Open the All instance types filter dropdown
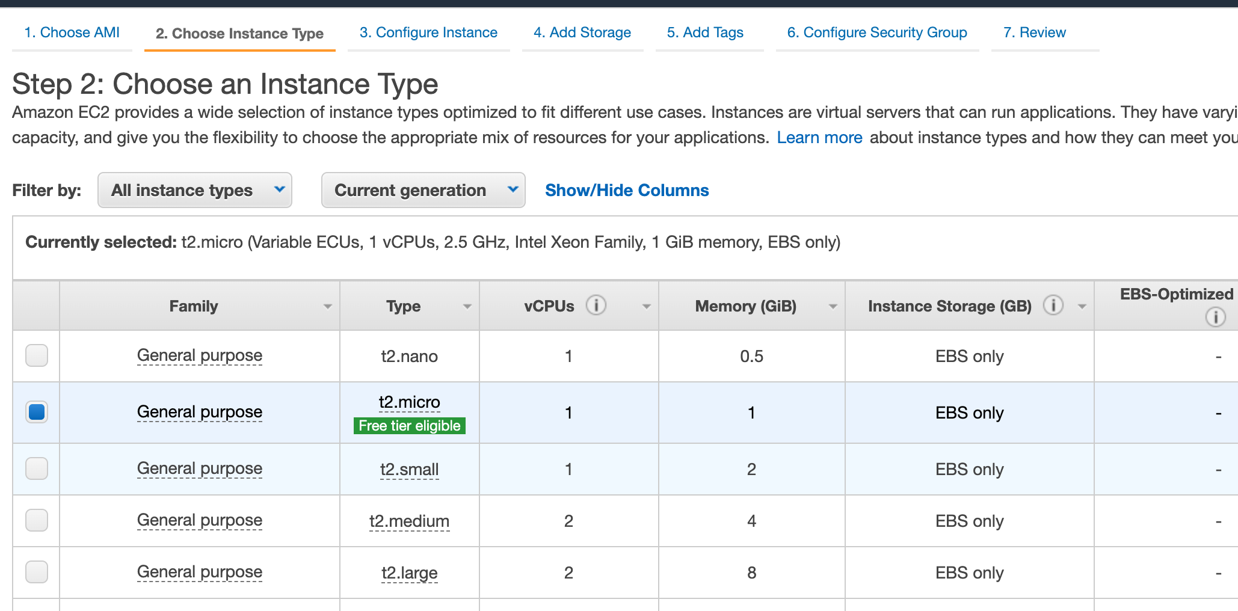Screen dimensions: 1238x611 coord(195,190)
